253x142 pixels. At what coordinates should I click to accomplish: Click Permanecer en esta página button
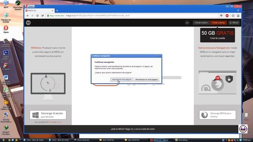pos(146,80)
